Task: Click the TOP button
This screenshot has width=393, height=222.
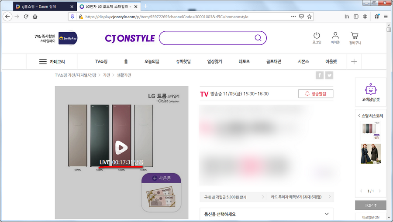Action: pyautogui.click(x=371, y=205)
